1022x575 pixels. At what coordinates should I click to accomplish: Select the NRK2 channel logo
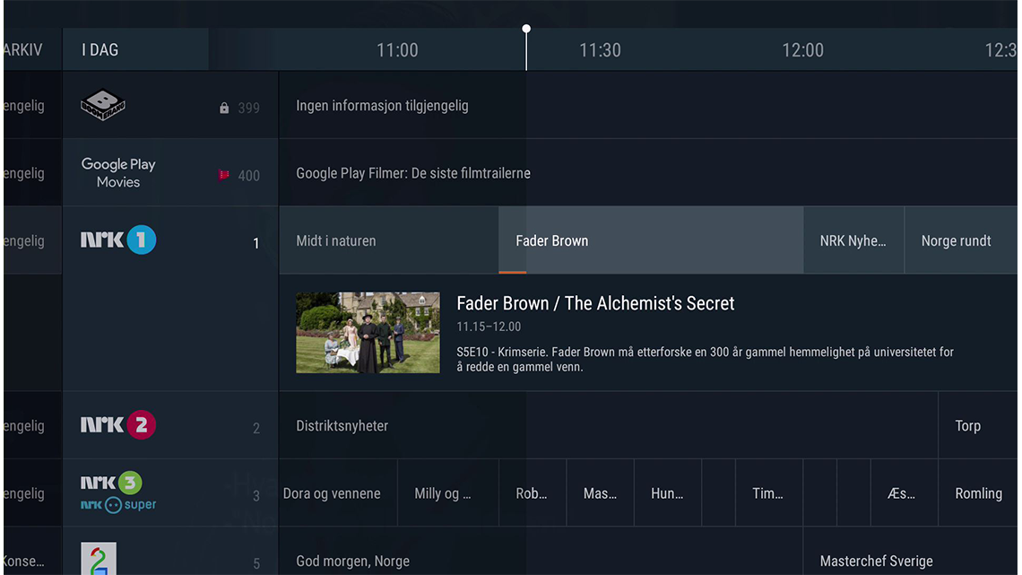coord(117,425)
